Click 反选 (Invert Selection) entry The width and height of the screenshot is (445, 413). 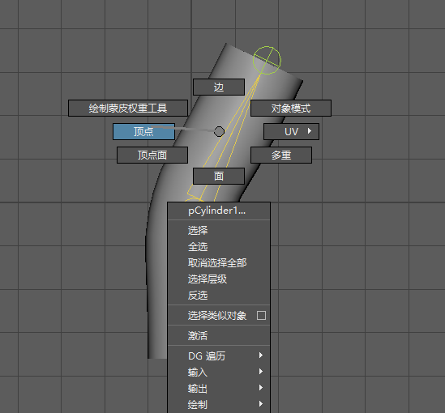(219, 296)
